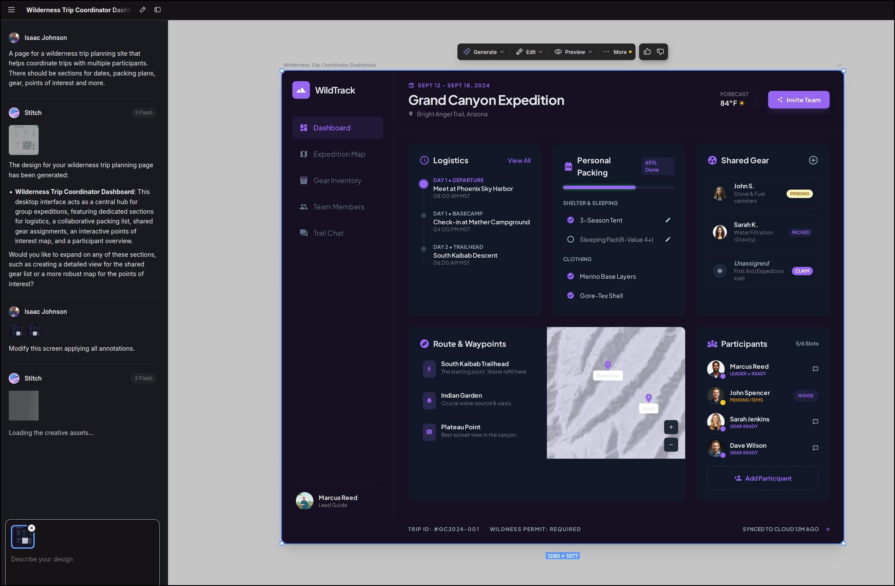Uncheck the 3-Season Tent checkbox
895x586 pixels.
click(x=571, y=220)
